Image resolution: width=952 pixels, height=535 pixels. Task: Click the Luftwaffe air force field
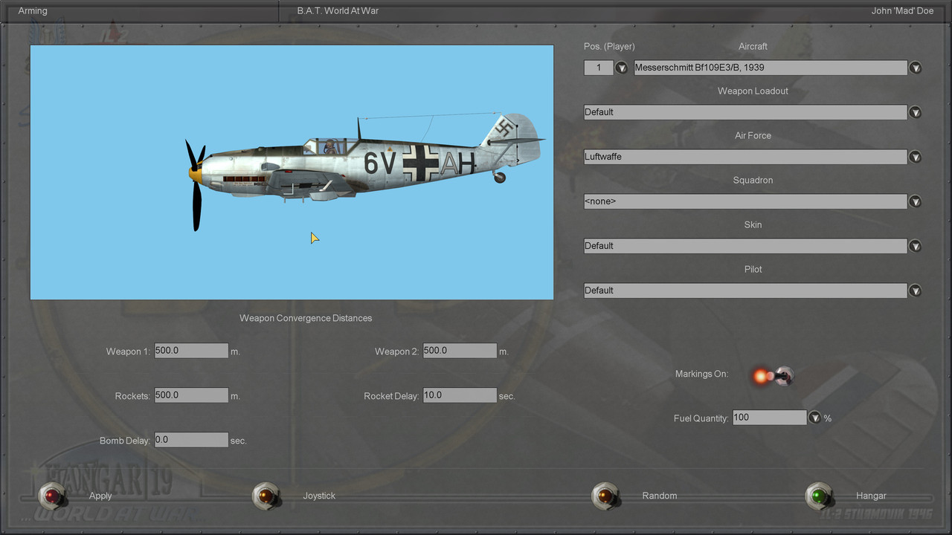click(x=745, y=157)
